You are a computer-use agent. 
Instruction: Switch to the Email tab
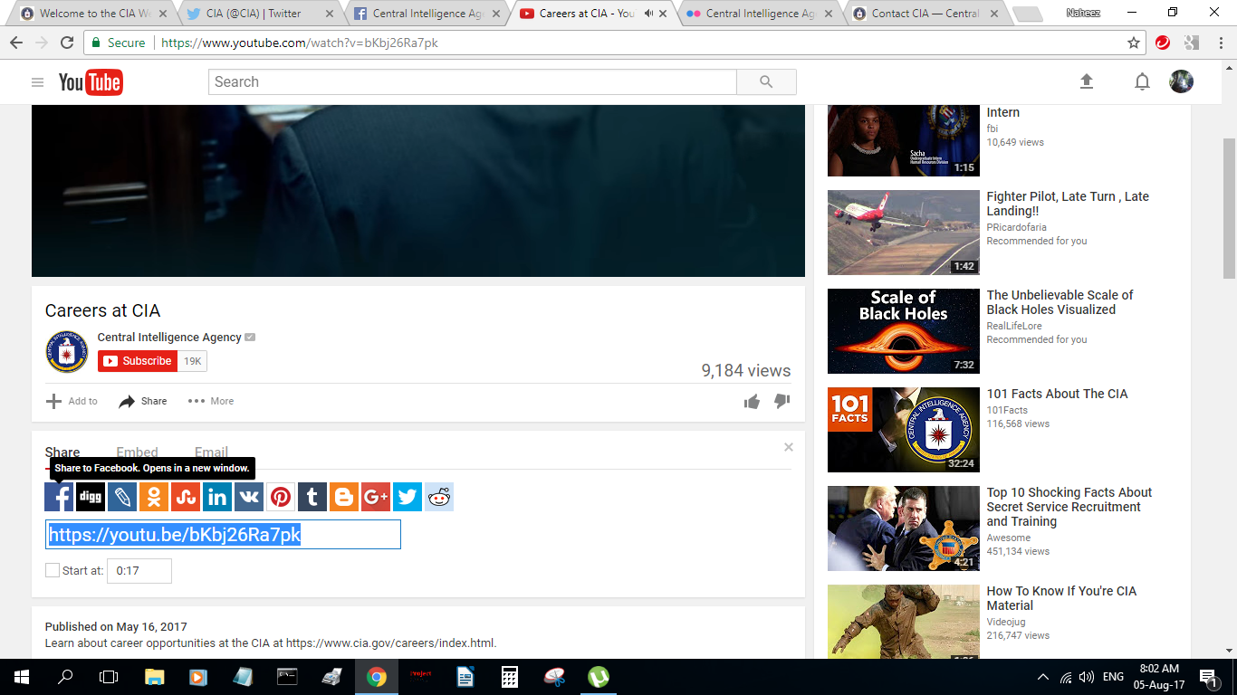(x=211, y=452)
